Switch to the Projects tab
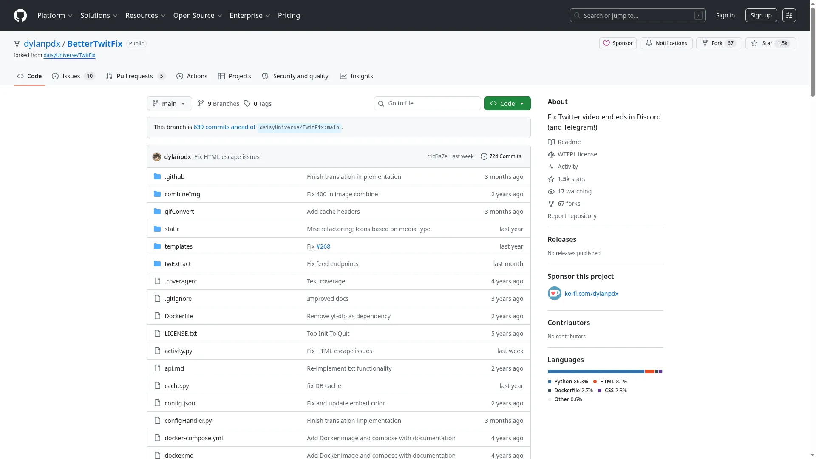 pos(235,76)
